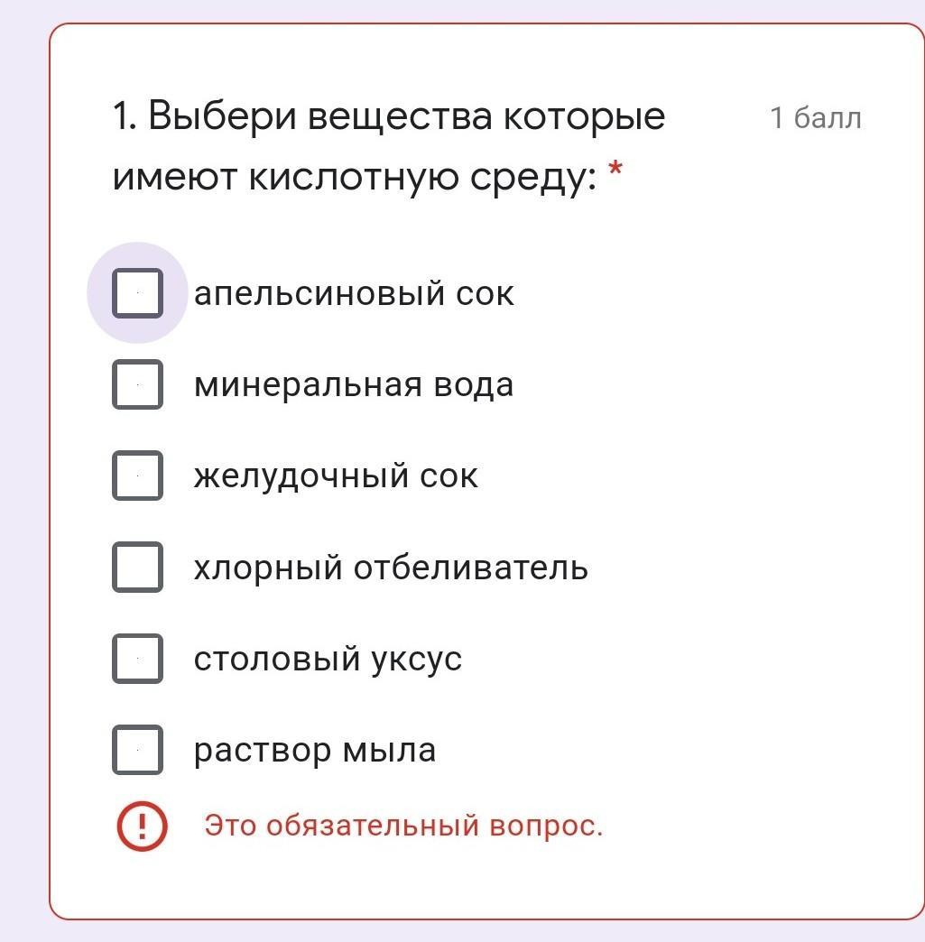
Task: Click the red exclamation error icon
Action: (142, 826)
